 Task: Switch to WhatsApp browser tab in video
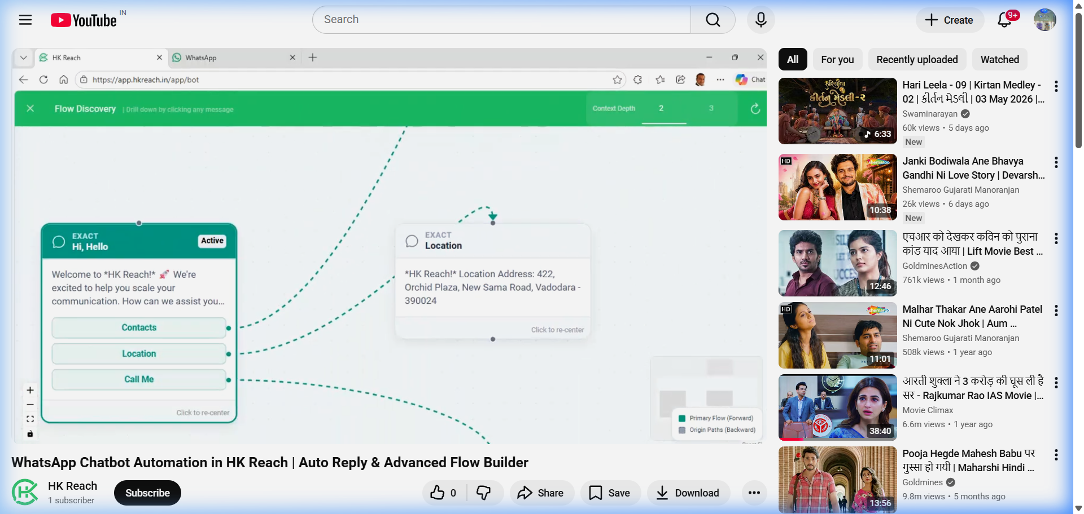234,57
